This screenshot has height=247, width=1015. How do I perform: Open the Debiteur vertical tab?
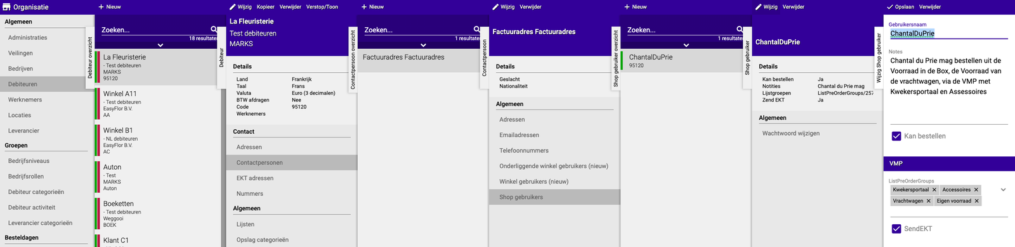point(221,58)
